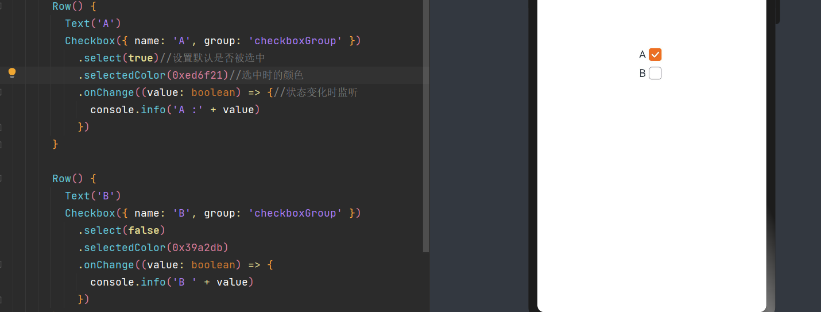Click .selectedColor on the 0xed6f21 line
The height and width of the screenshot is (312, 821).
coord(122,75)
